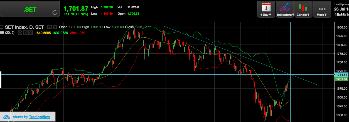Click the three-dots More icon

click(322, 9)
